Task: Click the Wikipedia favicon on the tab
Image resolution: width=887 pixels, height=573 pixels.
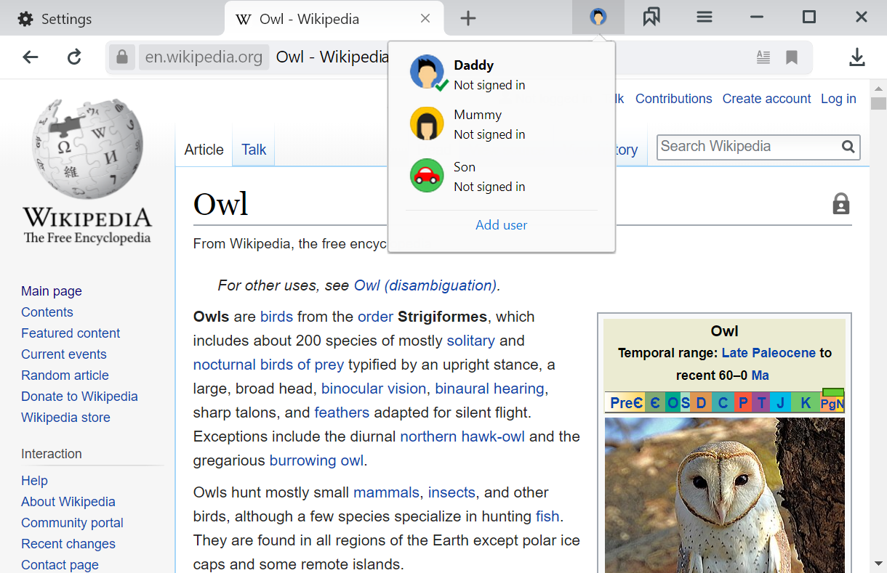Action: (244, 19)
